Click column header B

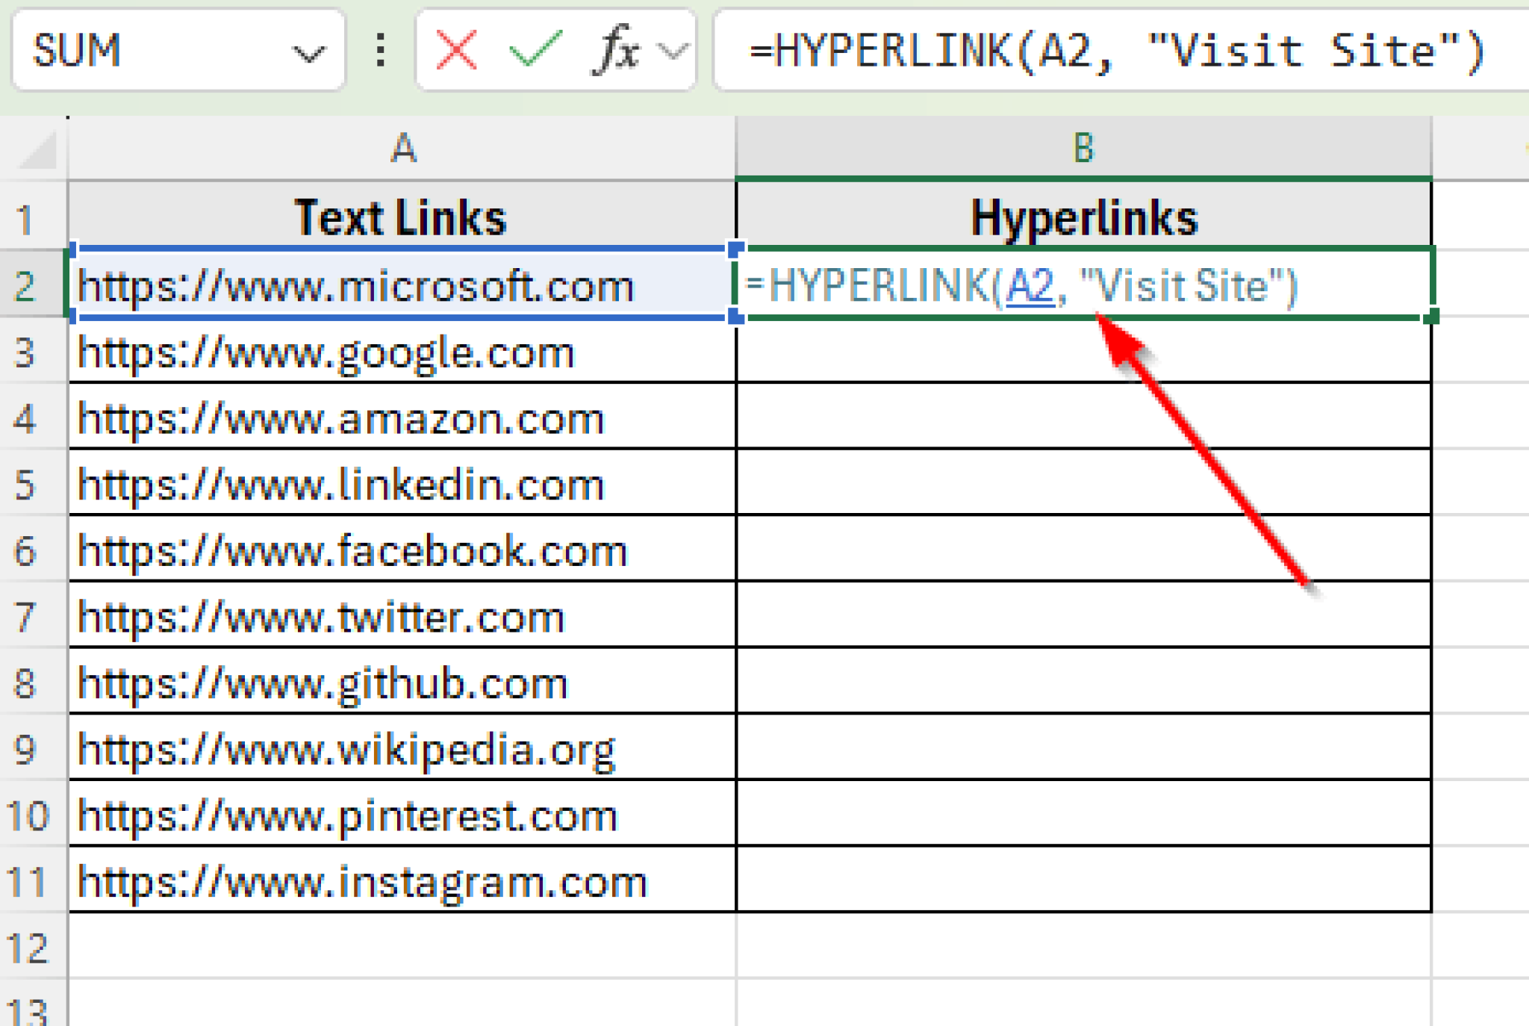click(1083, 148)
